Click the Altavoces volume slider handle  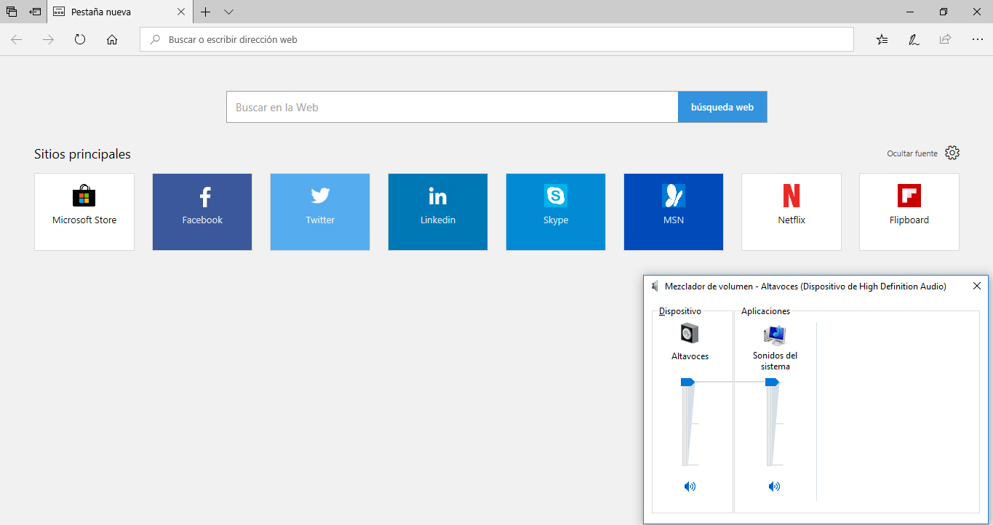pos(687,382)
